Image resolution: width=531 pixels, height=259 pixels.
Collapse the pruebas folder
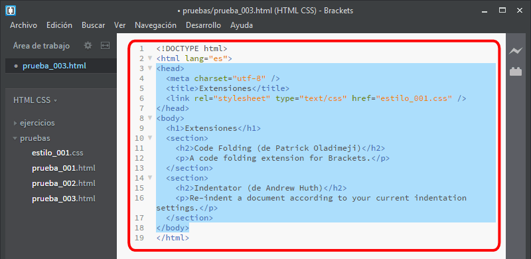(x=15, y=138)
